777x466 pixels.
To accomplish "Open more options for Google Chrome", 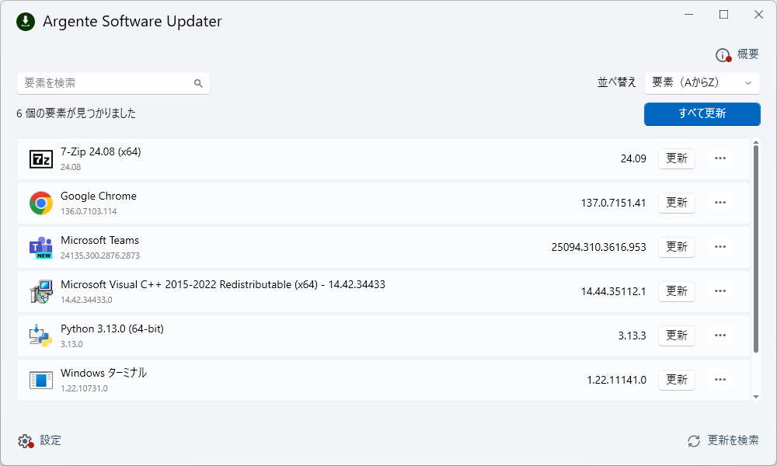I will click(x=720, y=203).
